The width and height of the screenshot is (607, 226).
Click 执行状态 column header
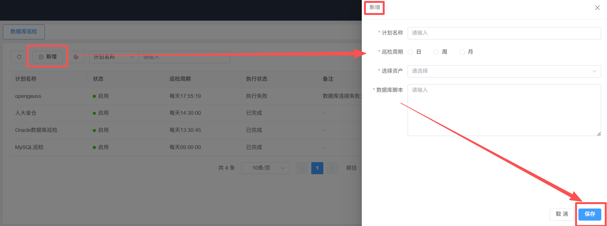[257, 79]
